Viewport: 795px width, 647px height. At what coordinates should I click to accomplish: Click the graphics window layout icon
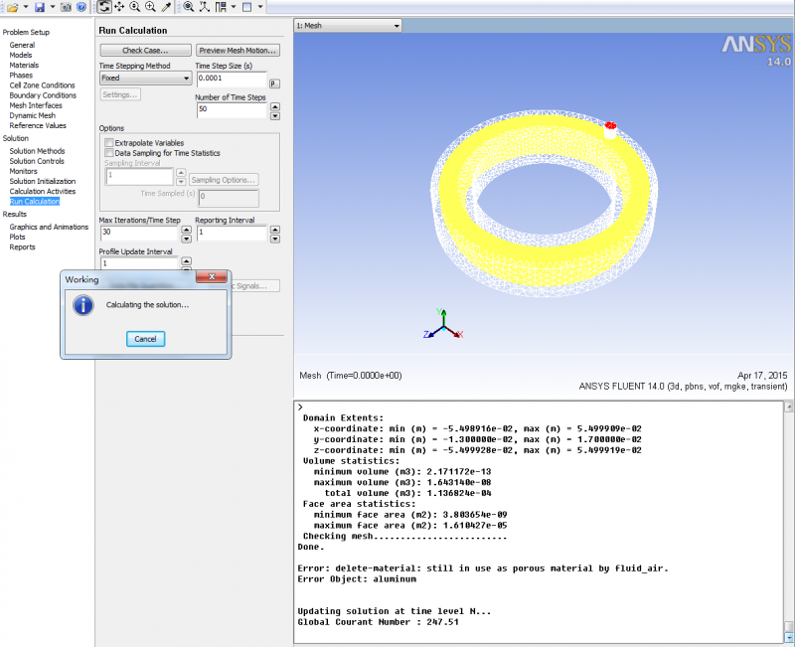(246, 7)
